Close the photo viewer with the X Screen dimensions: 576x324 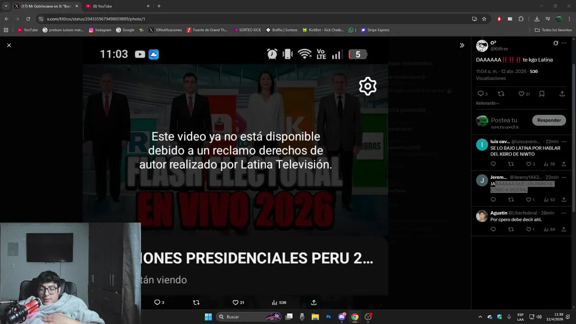tap(9, 45)
